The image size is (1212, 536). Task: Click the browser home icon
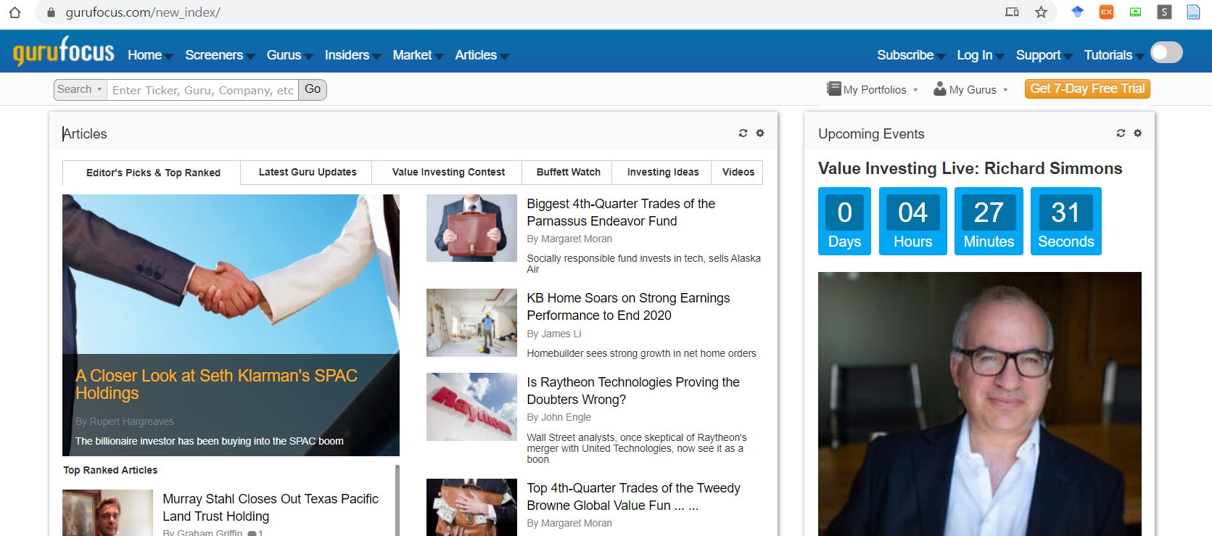click(15, 12)
